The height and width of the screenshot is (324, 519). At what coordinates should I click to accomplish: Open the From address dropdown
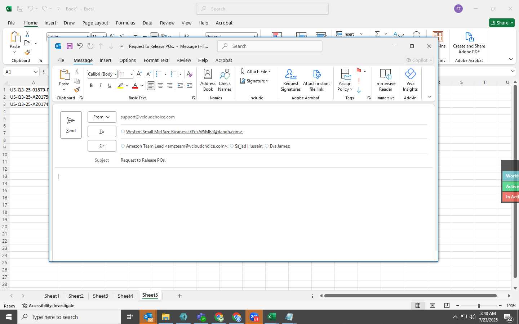[x=102, y=117]
